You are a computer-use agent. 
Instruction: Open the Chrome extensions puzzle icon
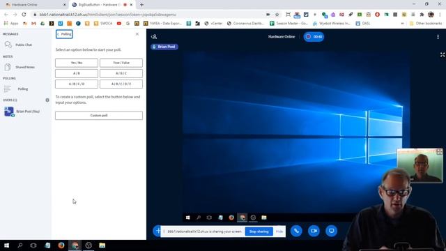click(422, 14)
